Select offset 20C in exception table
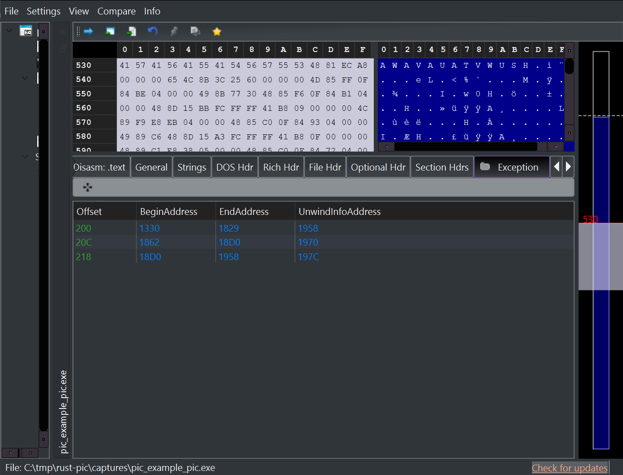623x475 pixels. click(84, 242)
